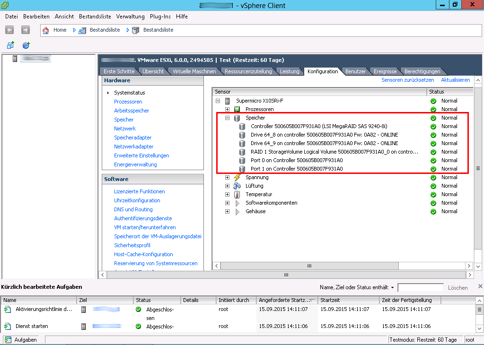Open the Energieverwaltung settings
This screenshot has height=345, width=484.
(135, 164)
